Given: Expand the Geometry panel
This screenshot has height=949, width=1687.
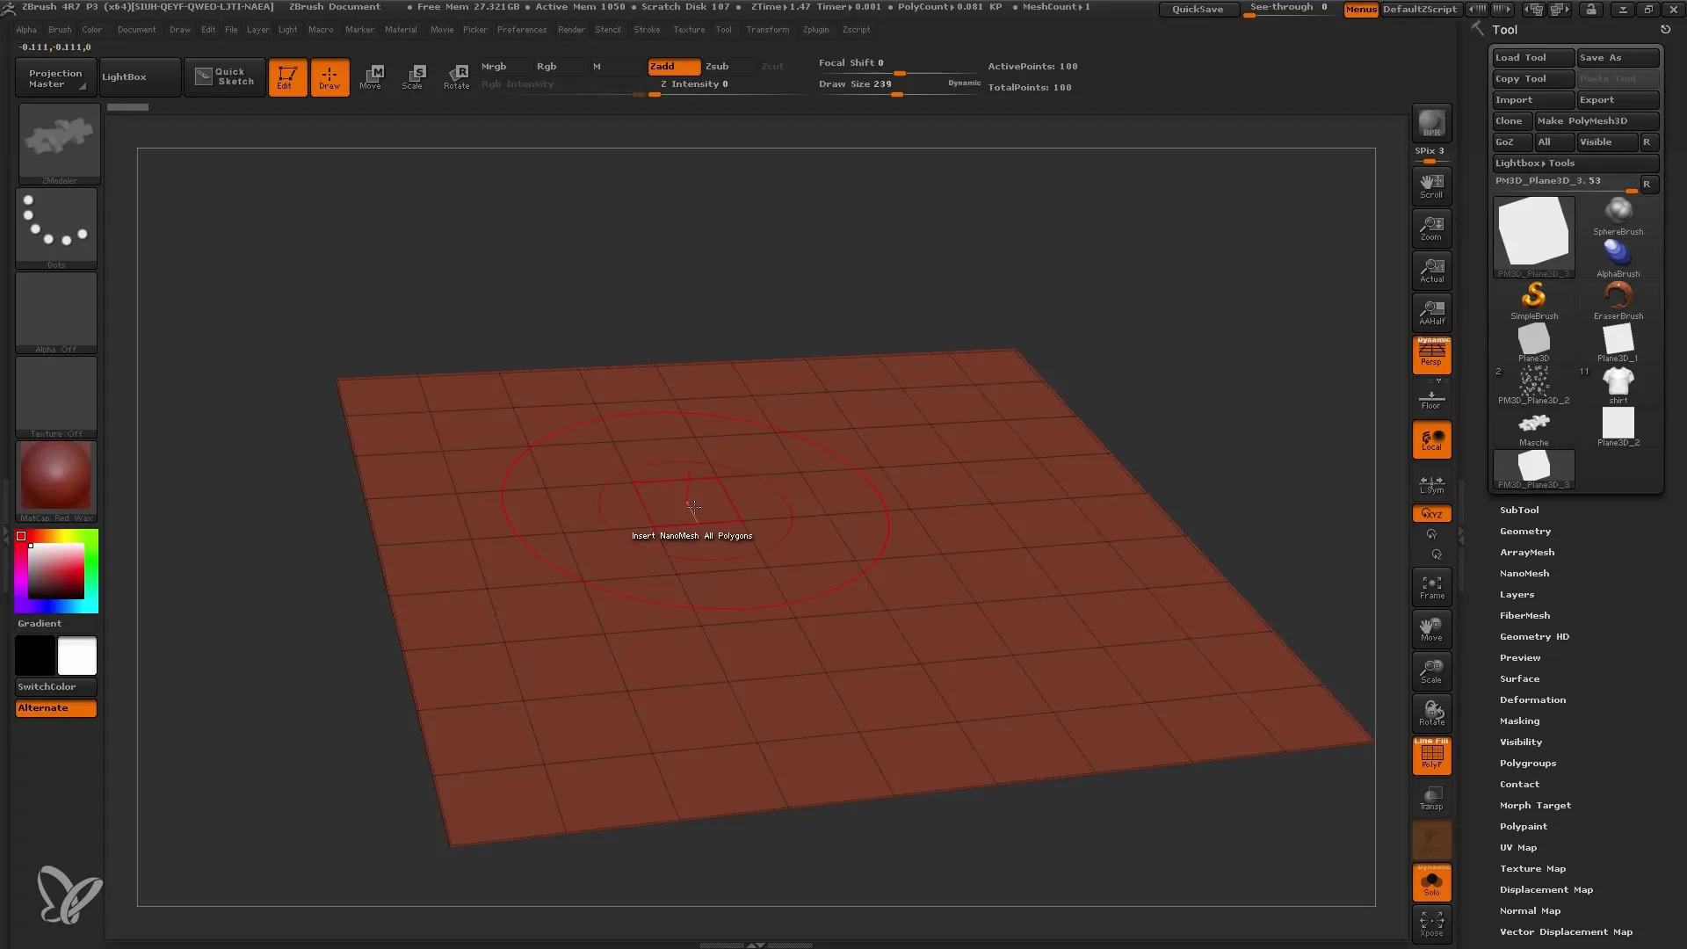Looking at the screenshot, I should tap(1524, 531).
